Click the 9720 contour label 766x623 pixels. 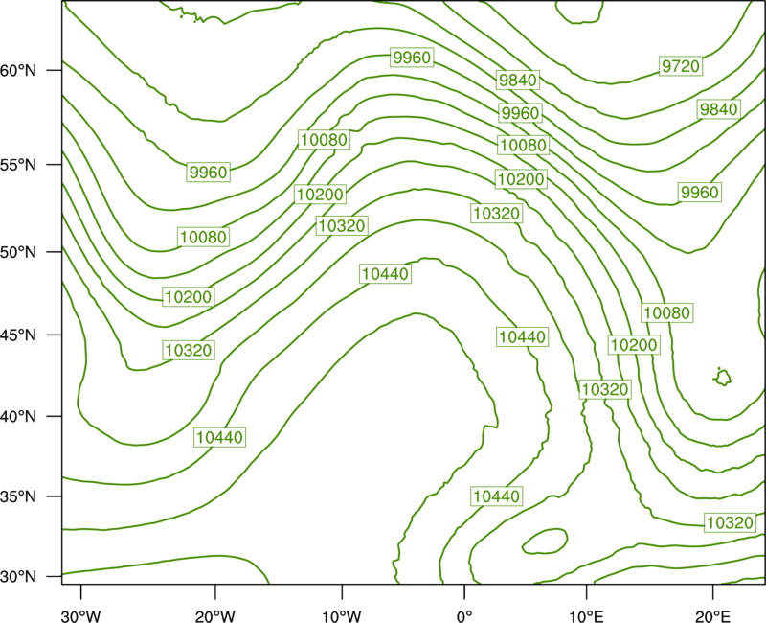(x=681, y=65)
